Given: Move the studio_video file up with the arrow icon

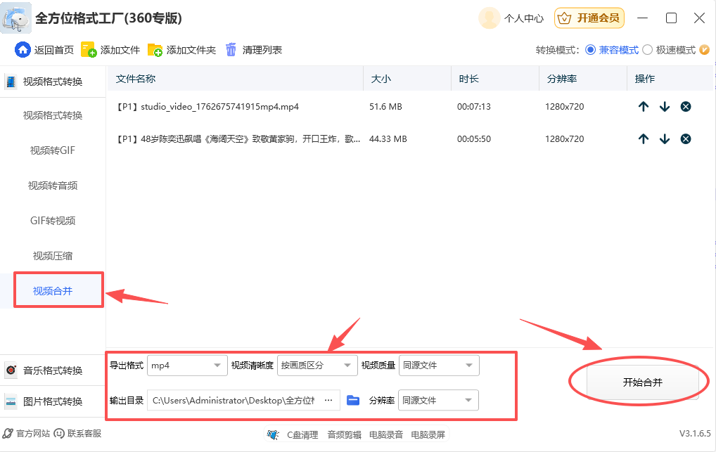Looking at the screenshot, I should pos(643,106).
